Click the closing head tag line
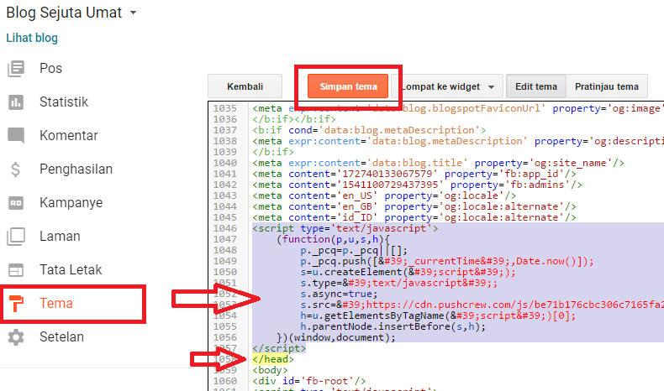This screenshot has width=664, height=391. [273, 359]
